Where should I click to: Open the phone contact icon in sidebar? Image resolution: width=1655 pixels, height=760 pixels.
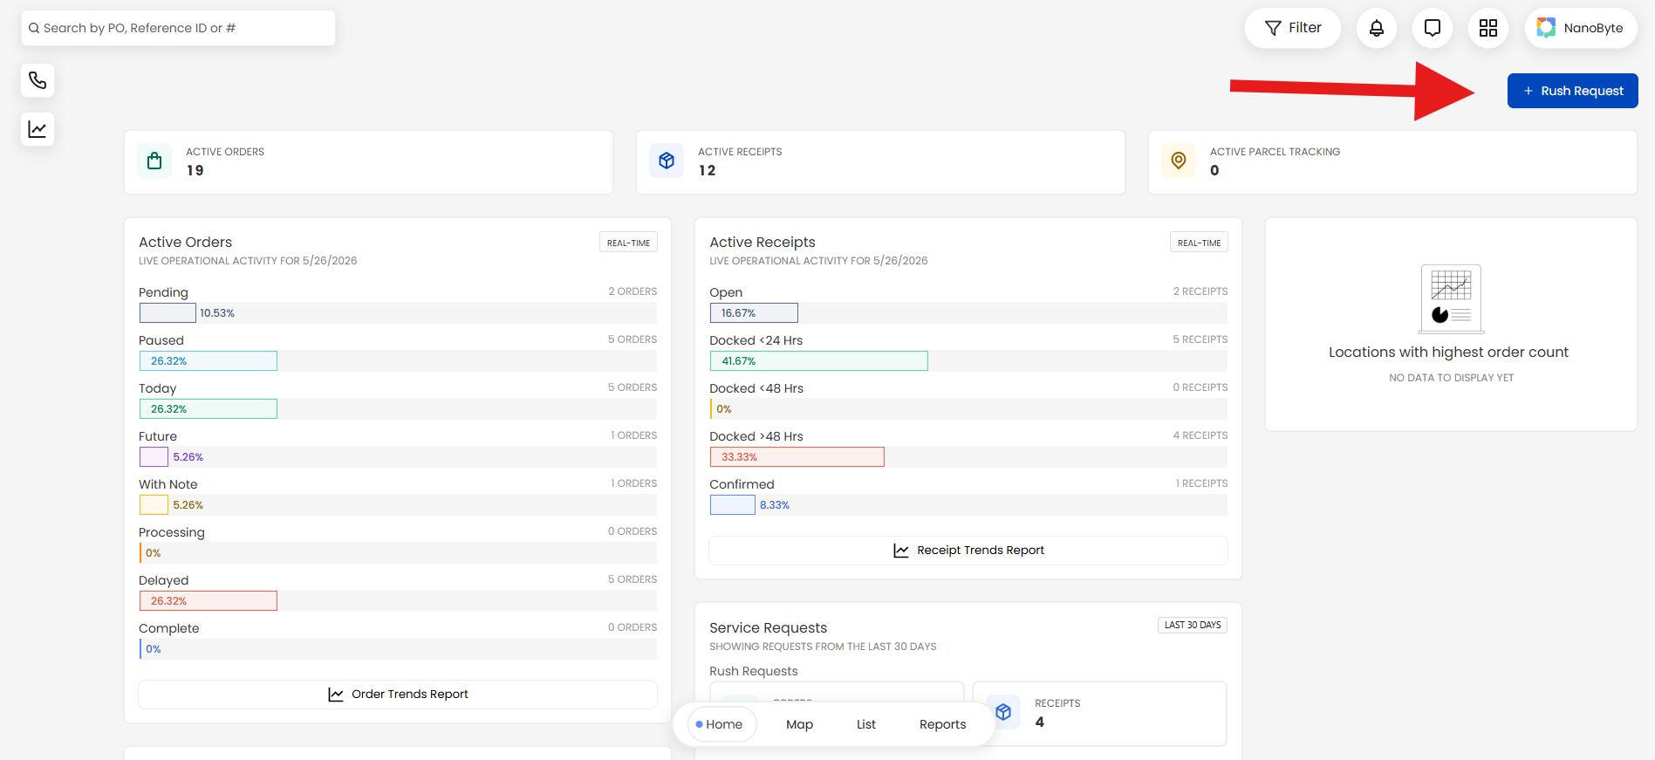point(38,80)
